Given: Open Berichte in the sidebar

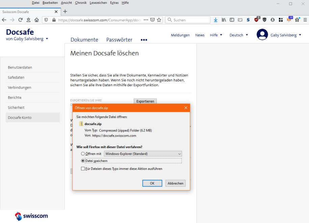Looking at the screenshot, I should tap(32, 97).
